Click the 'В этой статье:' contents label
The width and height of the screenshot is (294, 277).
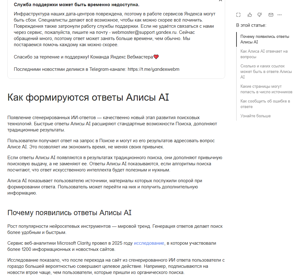[x=251, y=25]
